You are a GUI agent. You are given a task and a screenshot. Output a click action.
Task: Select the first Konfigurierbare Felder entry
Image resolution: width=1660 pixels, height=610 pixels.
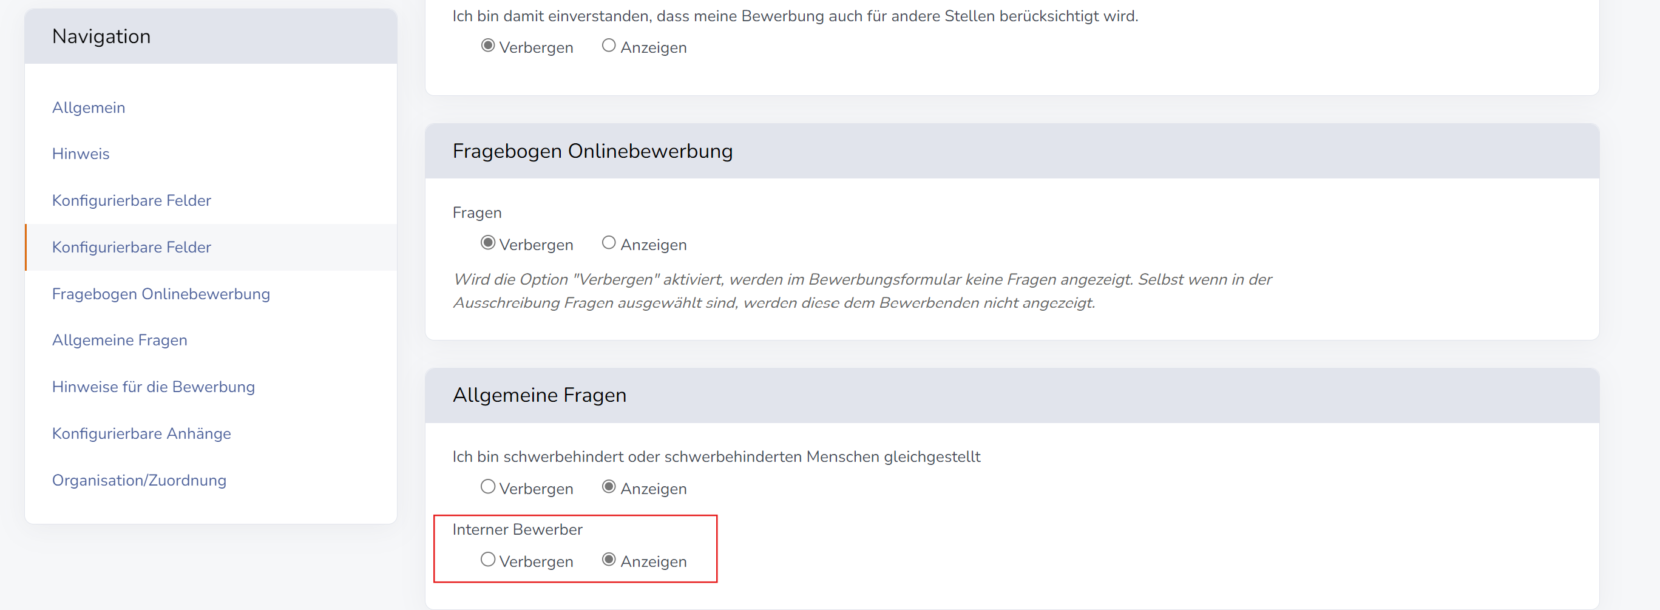click(x=131, y=200)
